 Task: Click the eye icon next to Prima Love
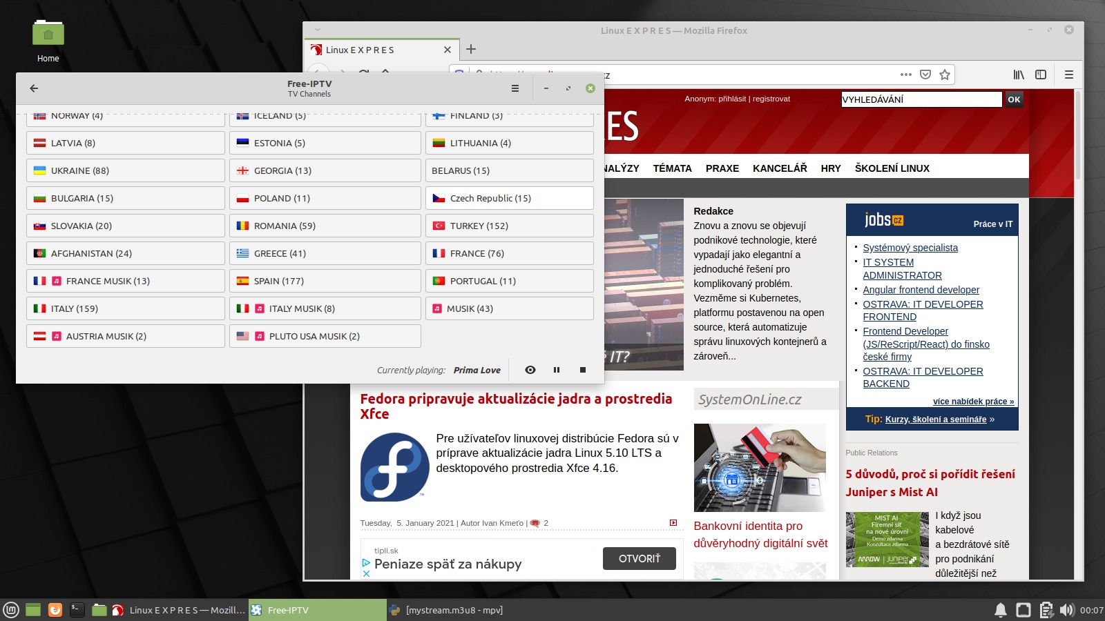click(x=530, y=370)
